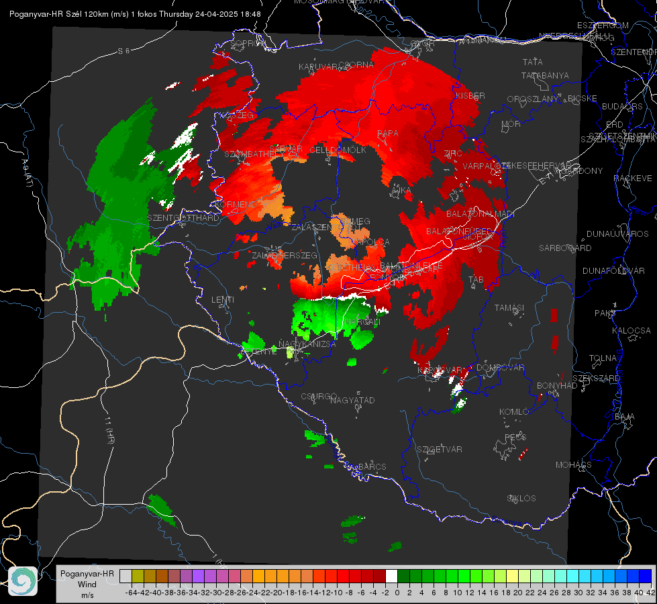Click the Poganyvar-HR Wind legend title
The height and width of the screenshot is (604, 657).
pos(87,584)
